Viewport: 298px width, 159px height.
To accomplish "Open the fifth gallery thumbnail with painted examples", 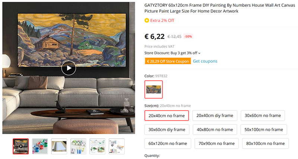I will tap(98, 146).
